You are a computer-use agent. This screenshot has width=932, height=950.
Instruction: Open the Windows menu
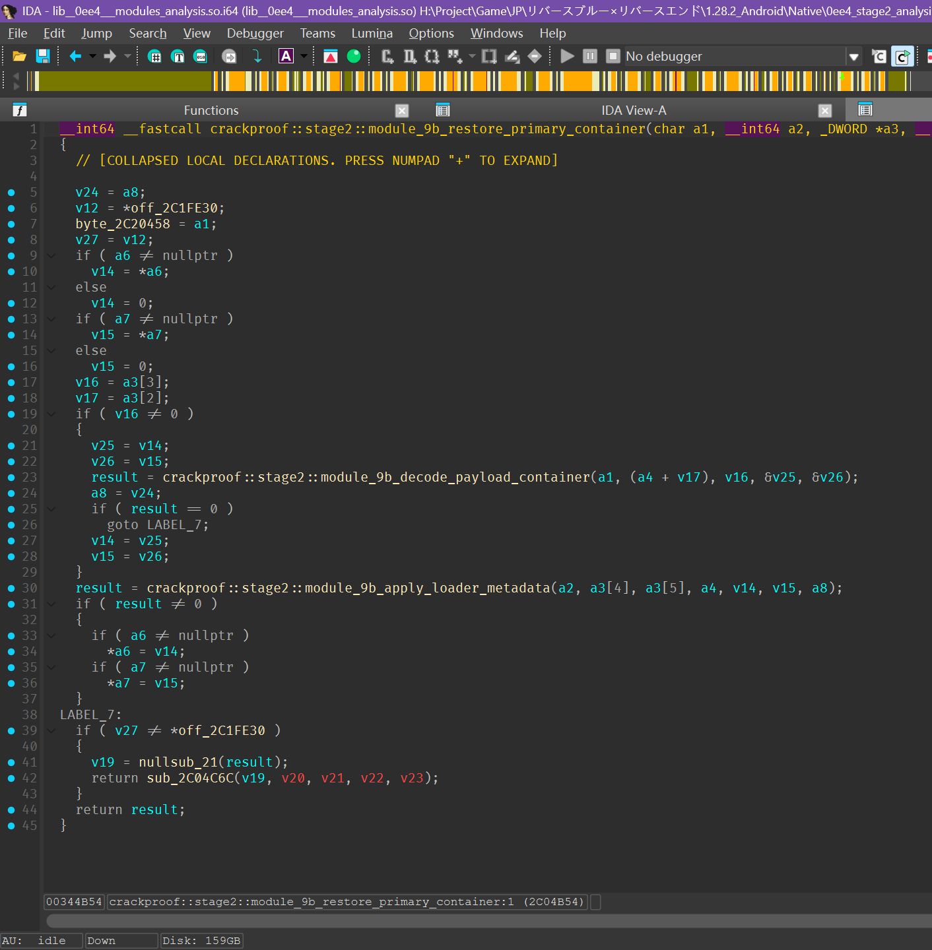pos(496,33)
